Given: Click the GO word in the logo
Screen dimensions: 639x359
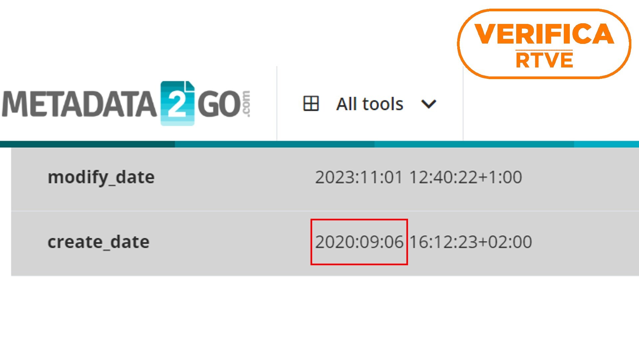Looking at the screenshot, I should [219, 105].
